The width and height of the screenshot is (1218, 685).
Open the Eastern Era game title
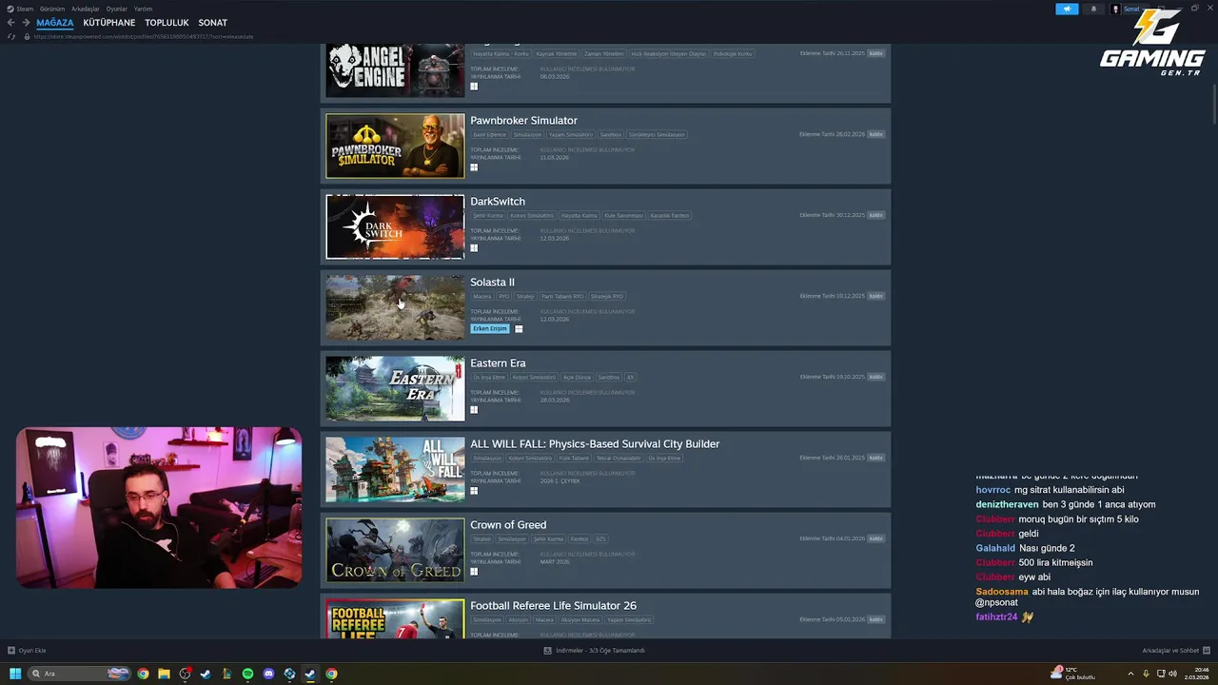(498, 363)
